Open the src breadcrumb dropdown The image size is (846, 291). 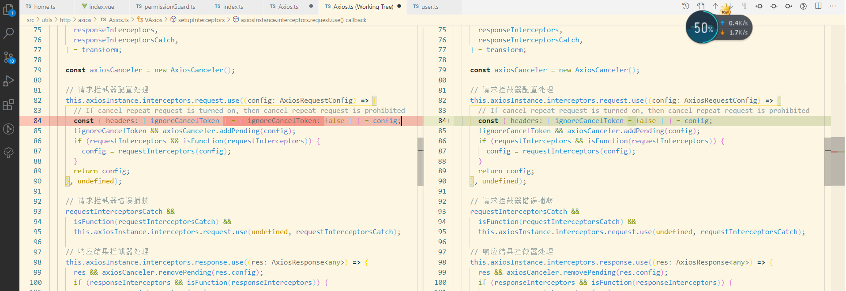30,20
